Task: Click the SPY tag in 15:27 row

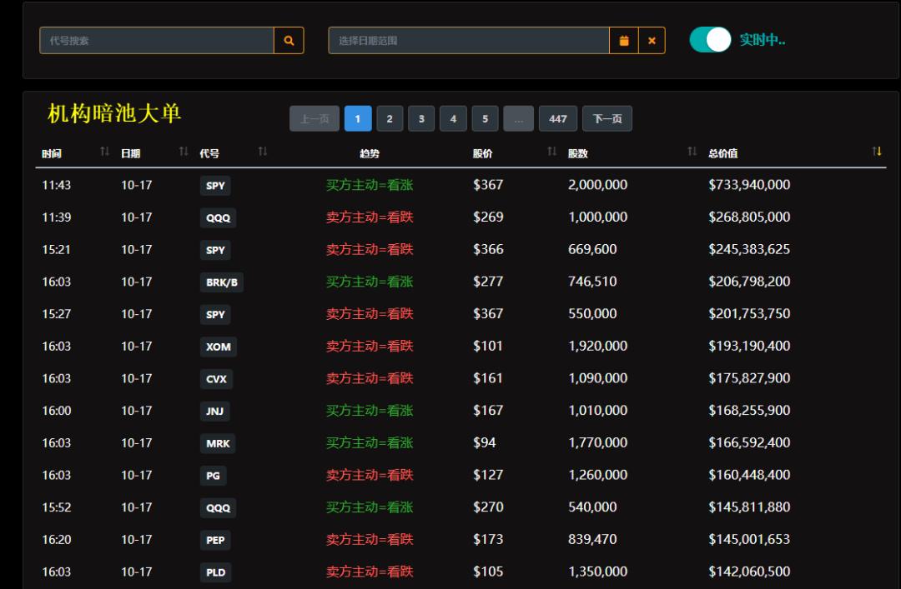Action: [x=215, y=314]
